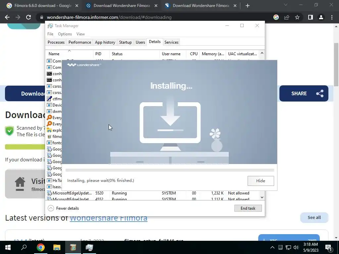Click the share icon on SHARE button
Image resolution: width=339 pixels, height=254 pixels.
(x=320, y=94)
